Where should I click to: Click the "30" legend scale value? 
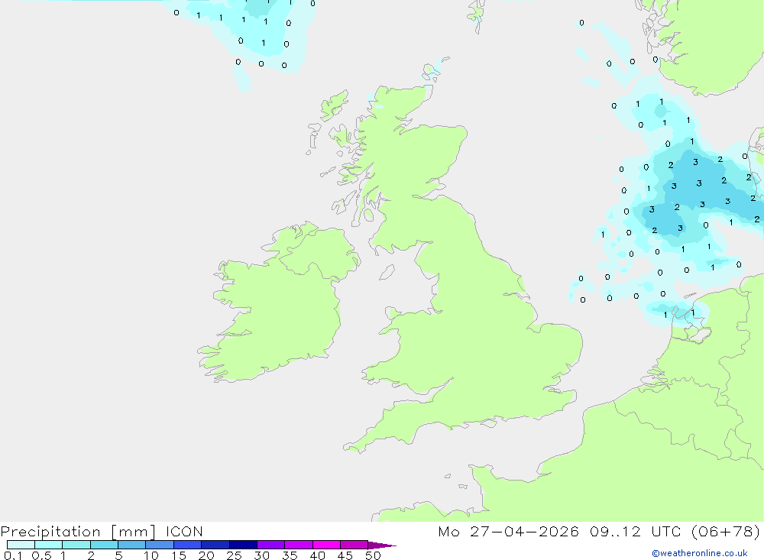point(262,555)
